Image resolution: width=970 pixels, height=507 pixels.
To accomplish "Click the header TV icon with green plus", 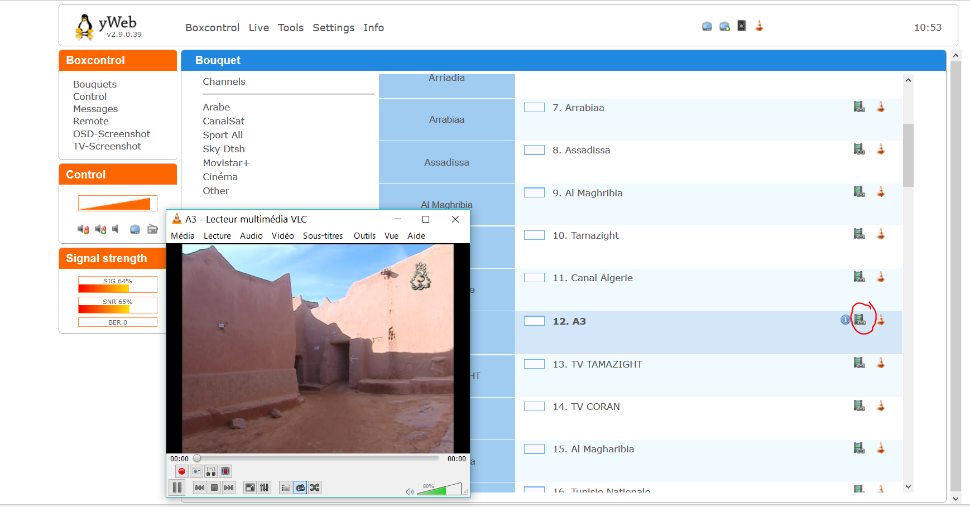I will pyautogui.click(x=724, y=26).
